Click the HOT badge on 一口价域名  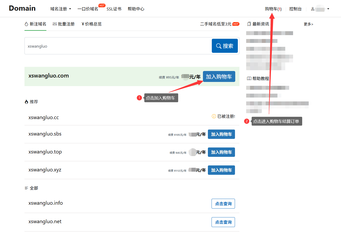tap(102, 5)
